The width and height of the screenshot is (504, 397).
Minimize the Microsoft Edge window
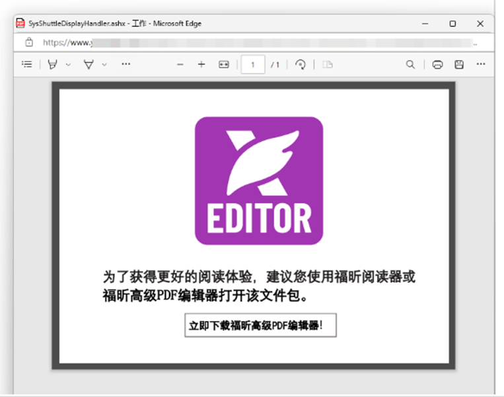coord(425,24)
